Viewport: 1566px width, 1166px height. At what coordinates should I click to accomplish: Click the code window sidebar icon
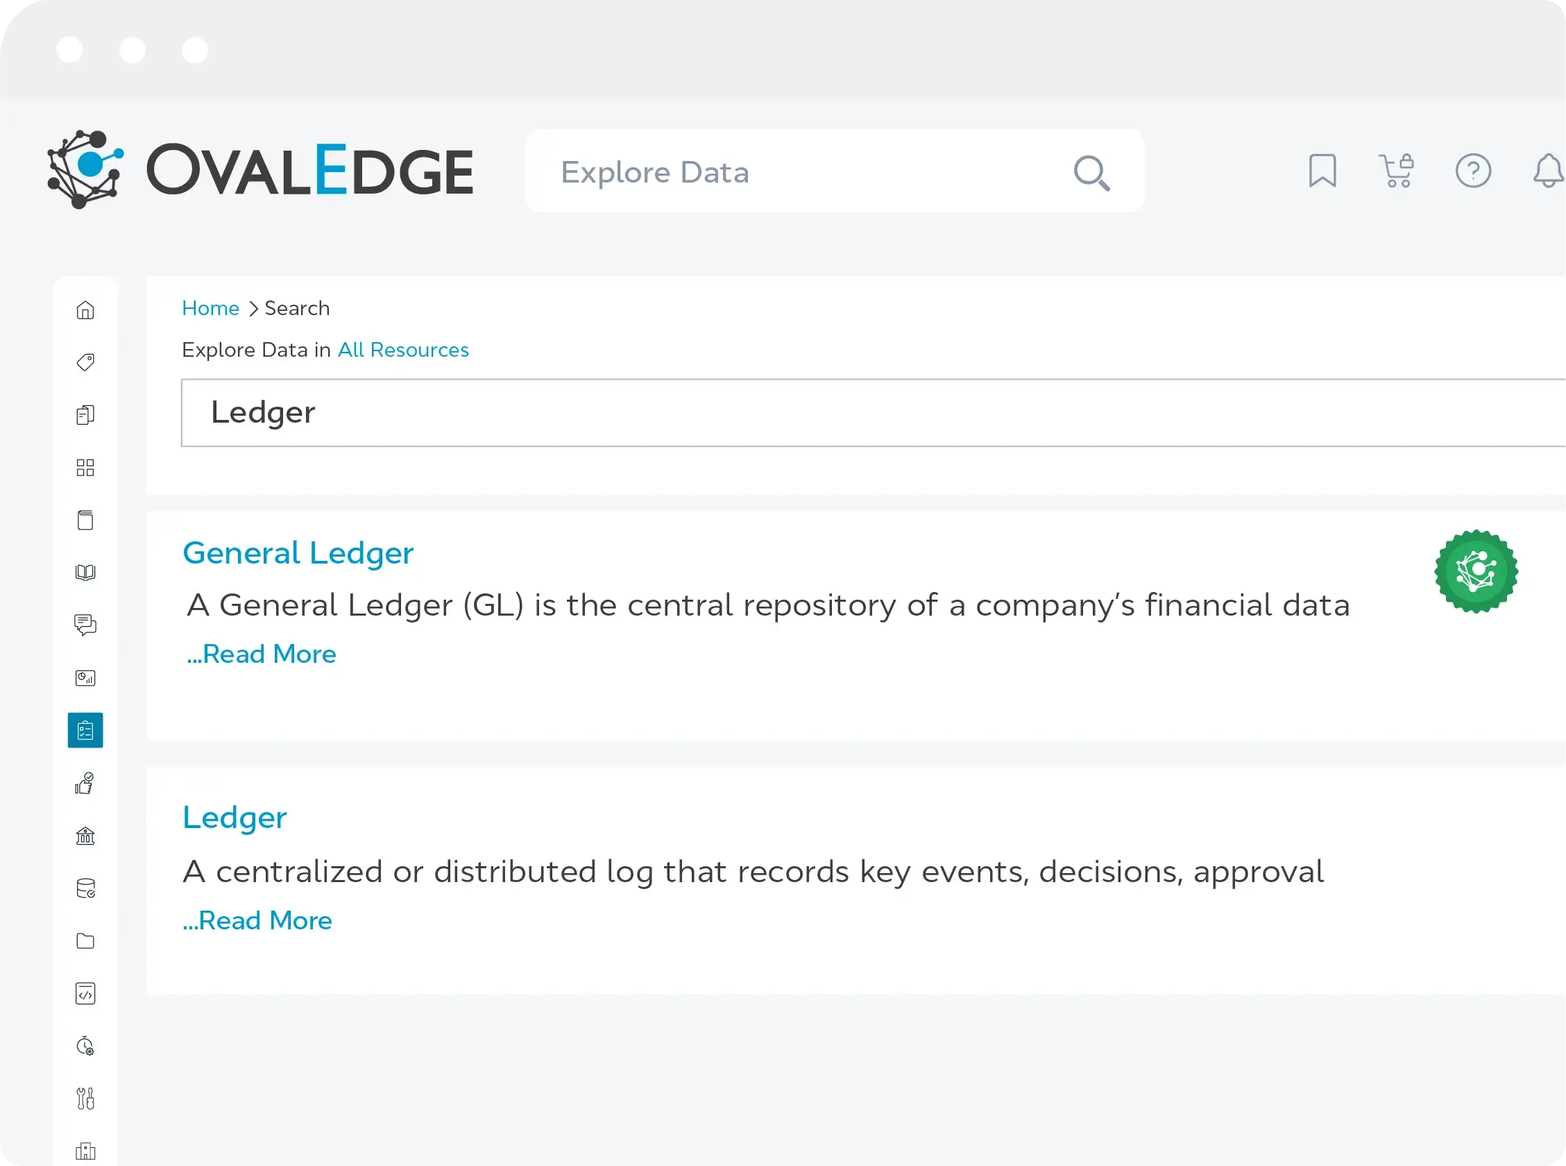[85, 994]
